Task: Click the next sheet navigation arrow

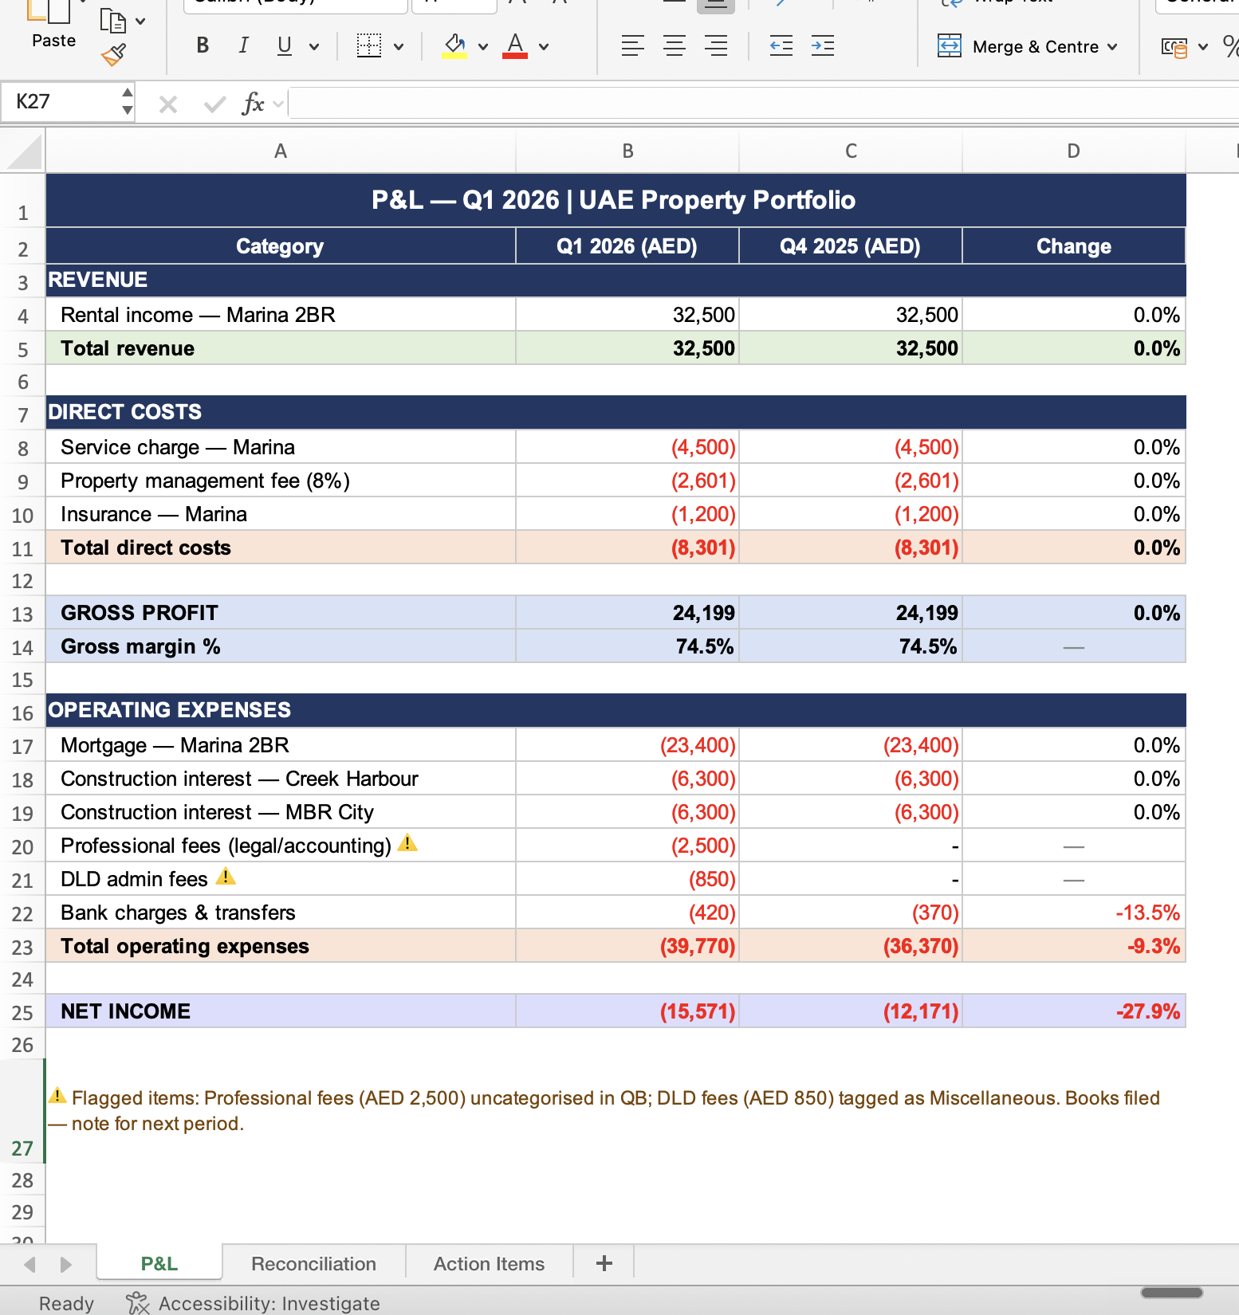Action: [66, 1264]
